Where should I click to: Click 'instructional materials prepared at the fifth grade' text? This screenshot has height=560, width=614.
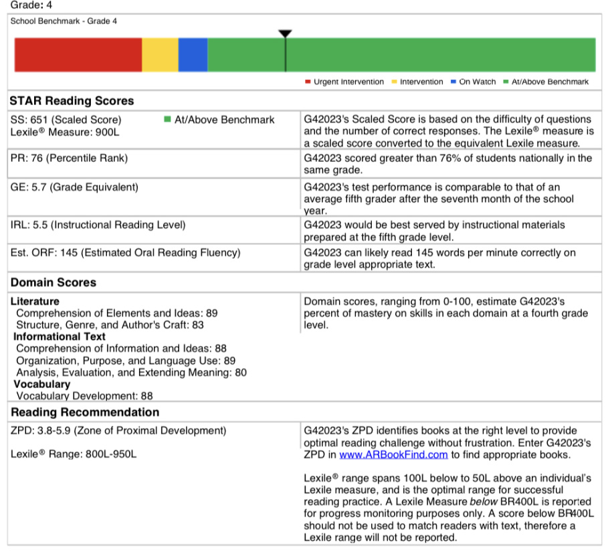[x=434, y=231]
